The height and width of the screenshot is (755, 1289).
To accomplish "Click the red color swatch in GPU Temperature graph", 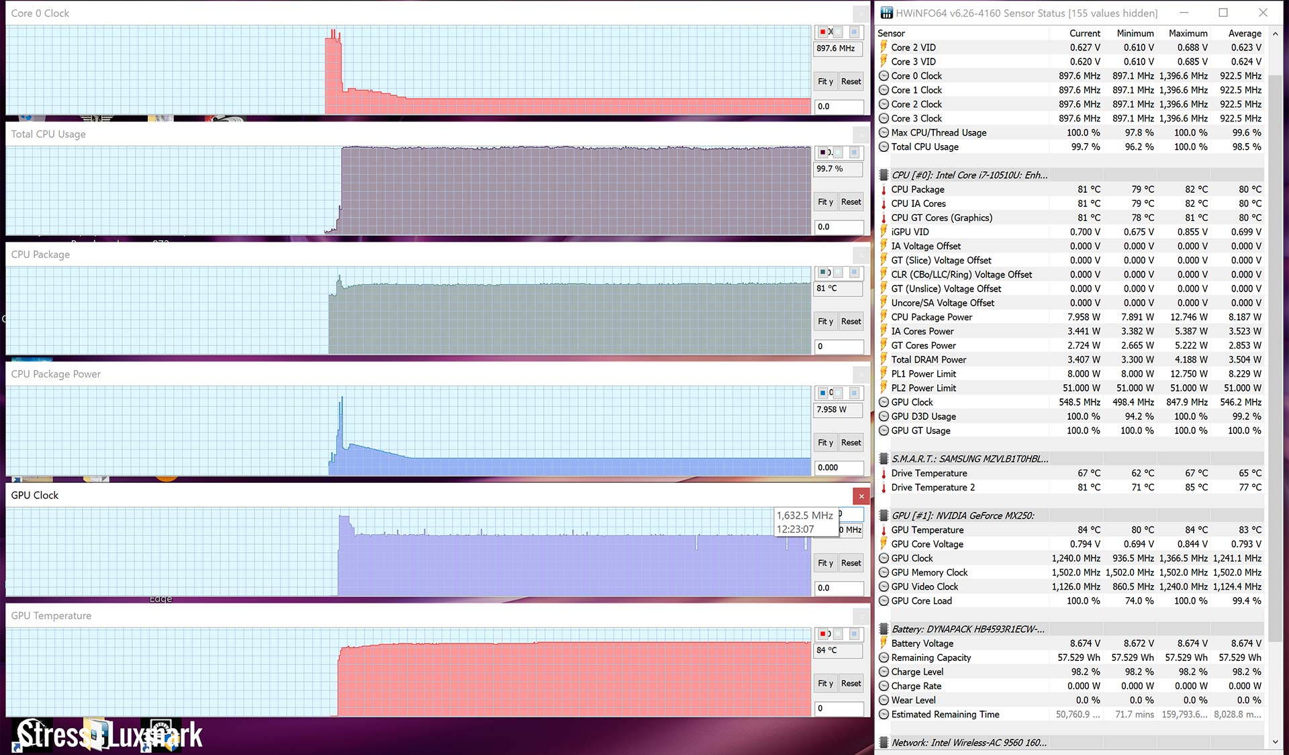I will click(x=822, y=634).
